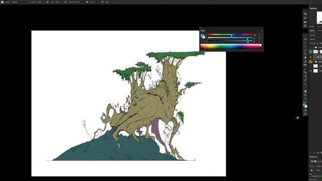Click the brightness slider thumb
Screen dimensions: 322x181
coord(248,42)
